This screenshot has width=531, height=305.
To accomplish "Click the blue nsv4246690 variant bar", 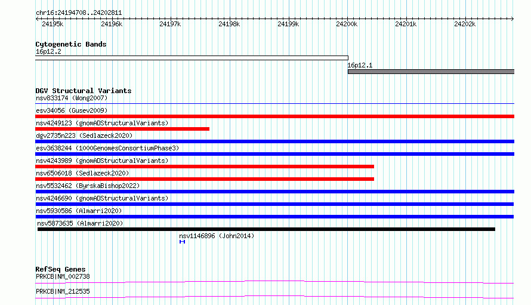I will coord(274,204).
